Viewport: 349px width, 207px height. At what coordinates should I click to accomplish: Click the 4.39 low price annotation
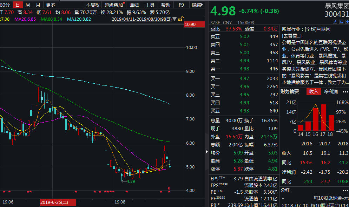pos(131,181)
